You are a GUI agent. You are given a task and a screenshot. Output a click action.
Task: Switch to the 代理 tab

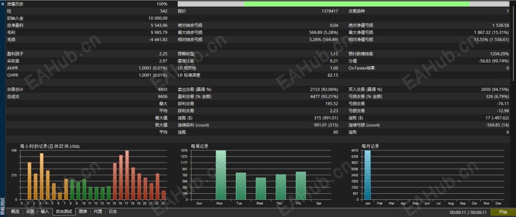(98, 212)
